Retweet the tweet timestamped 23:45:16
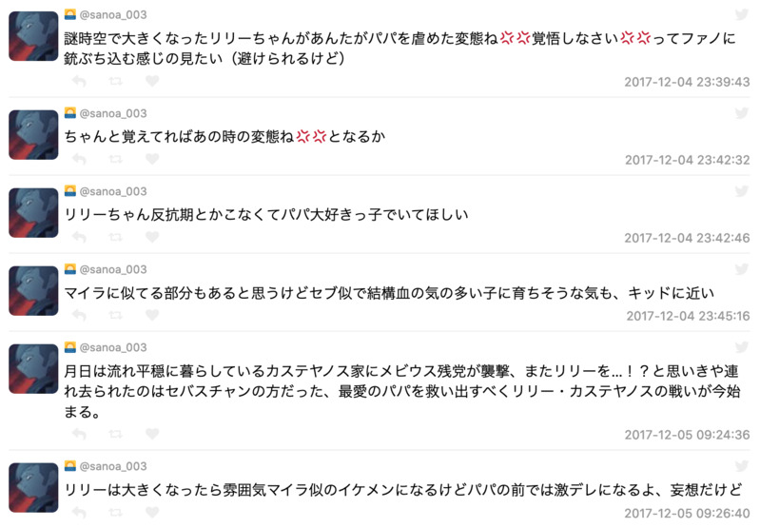The width and height of the screenshot is (760, 528). (115, 316)
